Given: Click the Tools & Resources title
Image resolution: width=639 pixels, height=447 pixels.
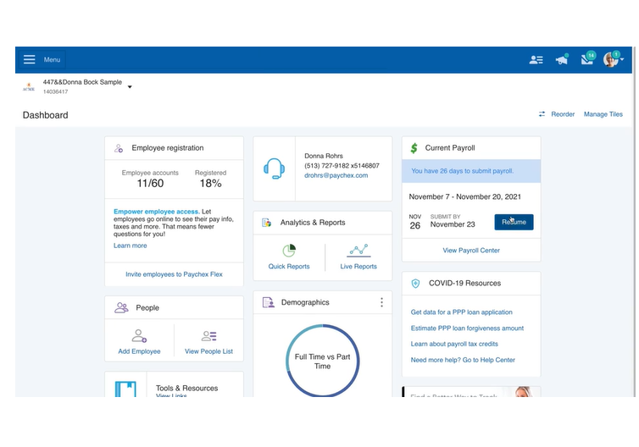Looking at the screenshot, I should [x=186, y=388].
